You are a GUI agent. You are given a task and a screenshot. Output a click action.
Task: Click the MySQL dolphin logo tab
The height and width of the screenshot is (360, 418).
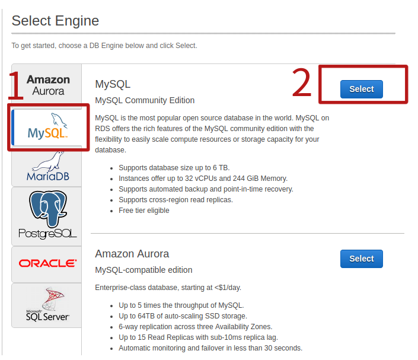(x=48, y=127)
